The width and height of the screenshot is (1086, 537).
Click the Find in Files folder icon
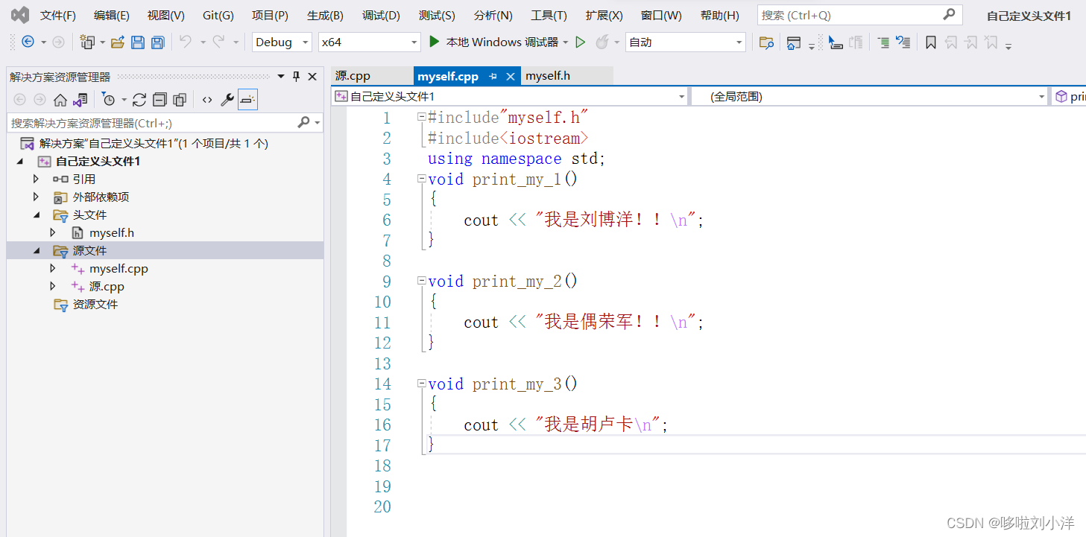click(766, 42)
